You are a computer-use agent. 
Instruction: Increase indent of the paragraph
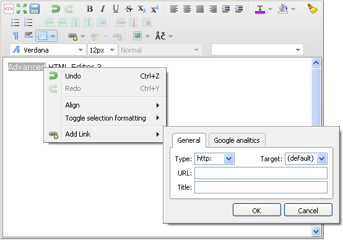click(x=226, y=9)
